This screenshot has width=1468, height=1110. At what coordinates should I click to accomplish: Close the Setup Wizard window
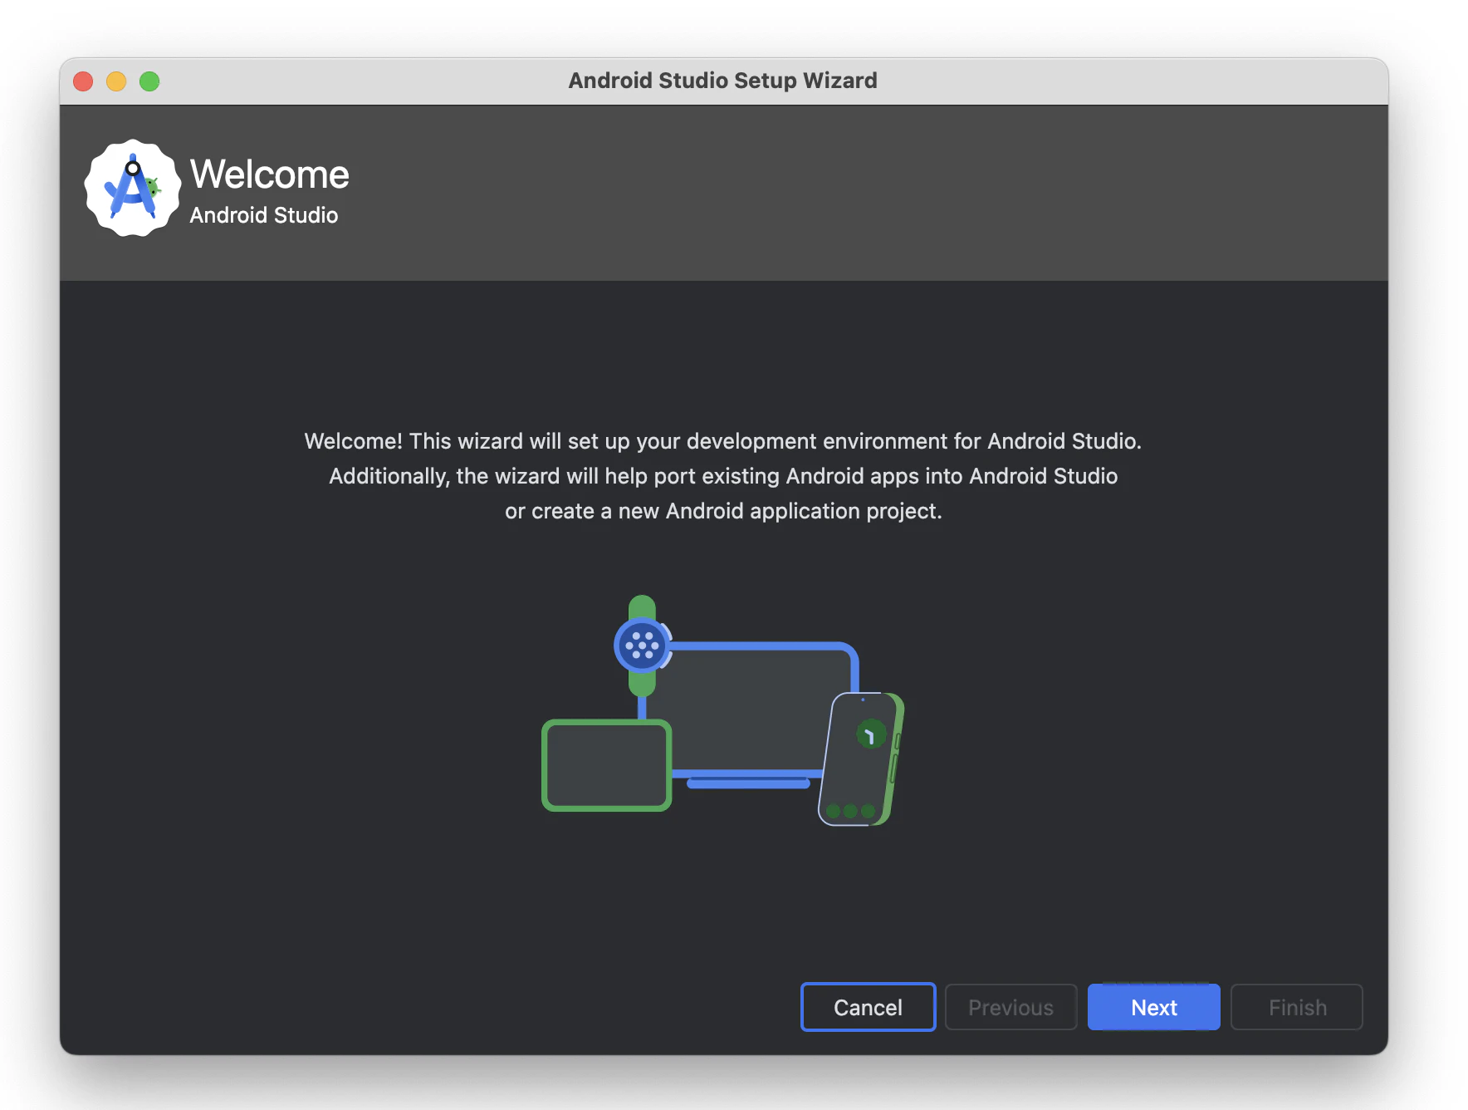[83, 81]
